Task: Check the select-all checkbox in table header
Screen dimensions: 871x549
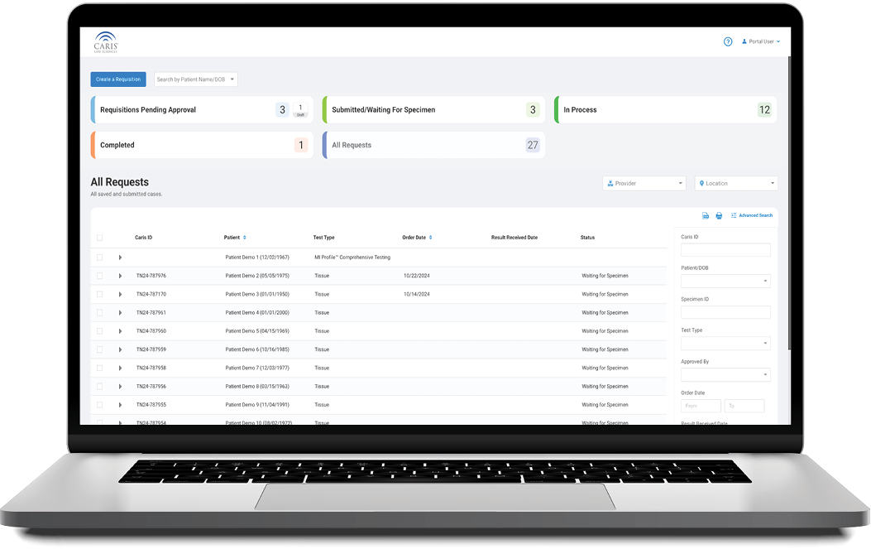Action: point(100,238)
